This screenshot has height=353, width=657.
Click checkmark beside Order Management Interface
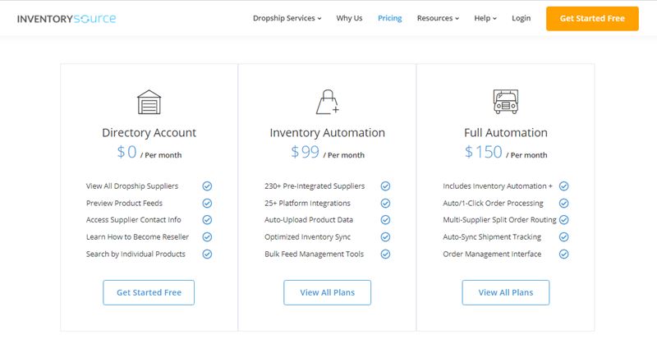pos(564,254)
